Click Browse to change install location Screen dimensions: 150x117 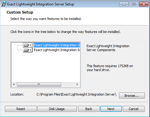pos(132,96)
